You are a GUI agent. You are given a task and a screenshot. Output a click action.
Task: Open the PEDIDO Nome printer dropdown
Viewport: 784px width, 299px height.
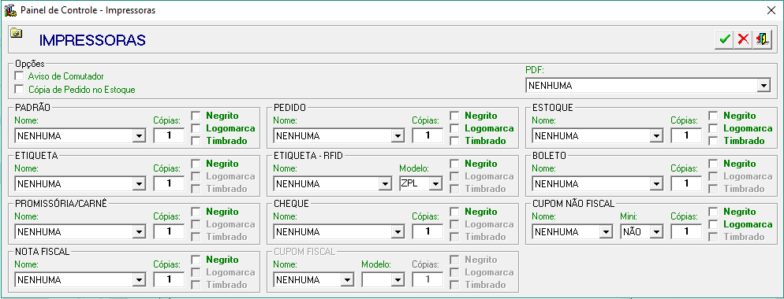point(398,136)
